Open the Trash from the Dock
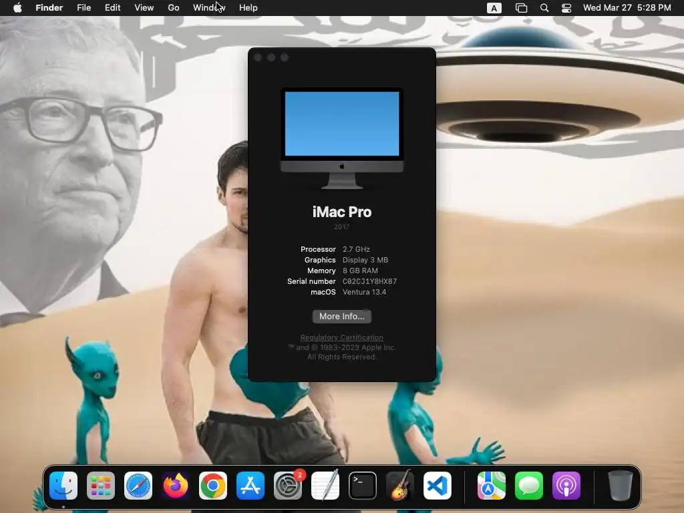 621,486
